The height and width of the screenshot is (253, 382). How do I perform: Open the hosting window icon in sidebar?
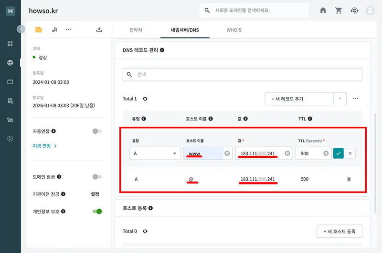10,81
